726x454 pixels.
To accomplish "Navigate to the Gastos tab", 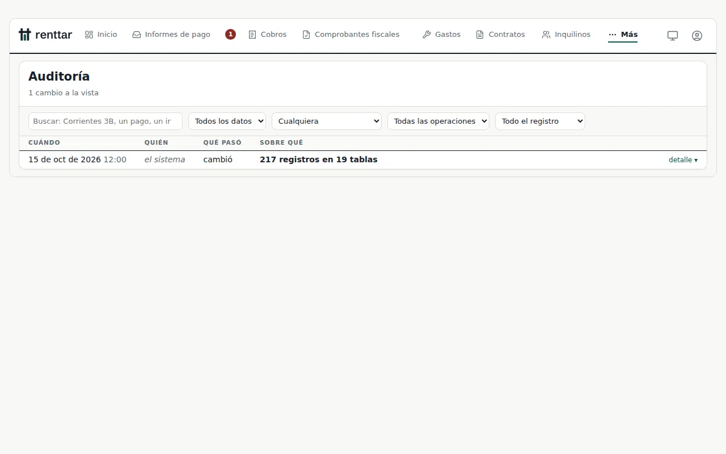I will (x=441, y=35).
